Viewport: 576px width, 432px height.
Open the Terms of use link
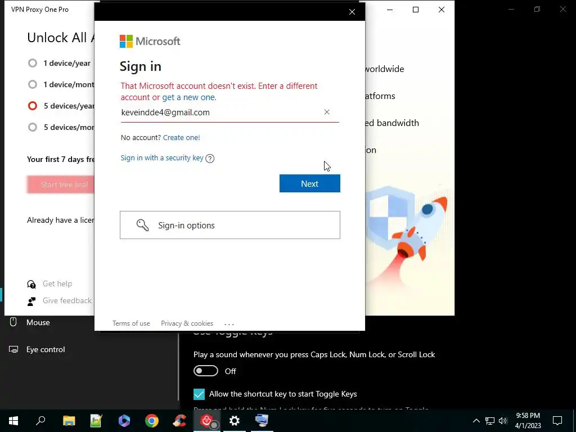131,323
